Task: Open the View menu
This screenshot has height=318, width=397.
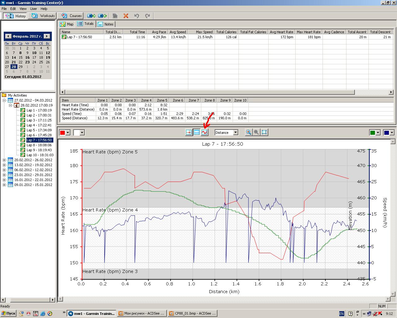Action: click(23, 9)
